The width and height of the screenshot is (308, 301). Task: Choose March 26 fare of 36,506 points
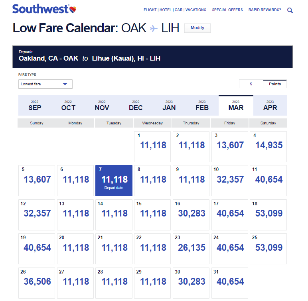[x=37, y=283]
